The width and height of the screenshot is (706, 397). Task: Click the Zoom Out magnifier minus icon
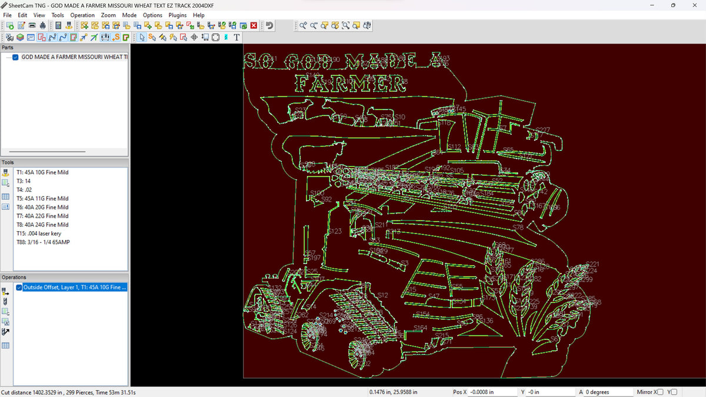click(314, 25)
